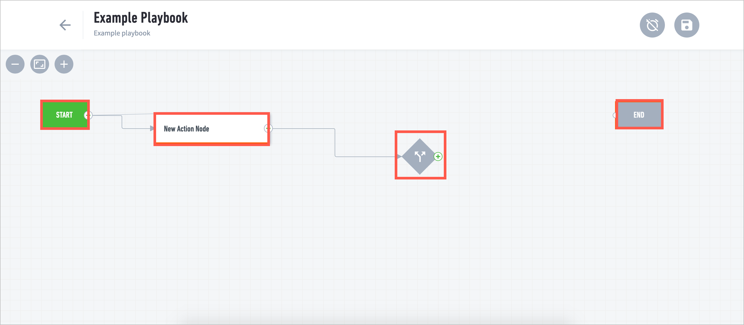744x325 pixels.
Task: Click the zoom out minus button
Action: click(15, 64)
